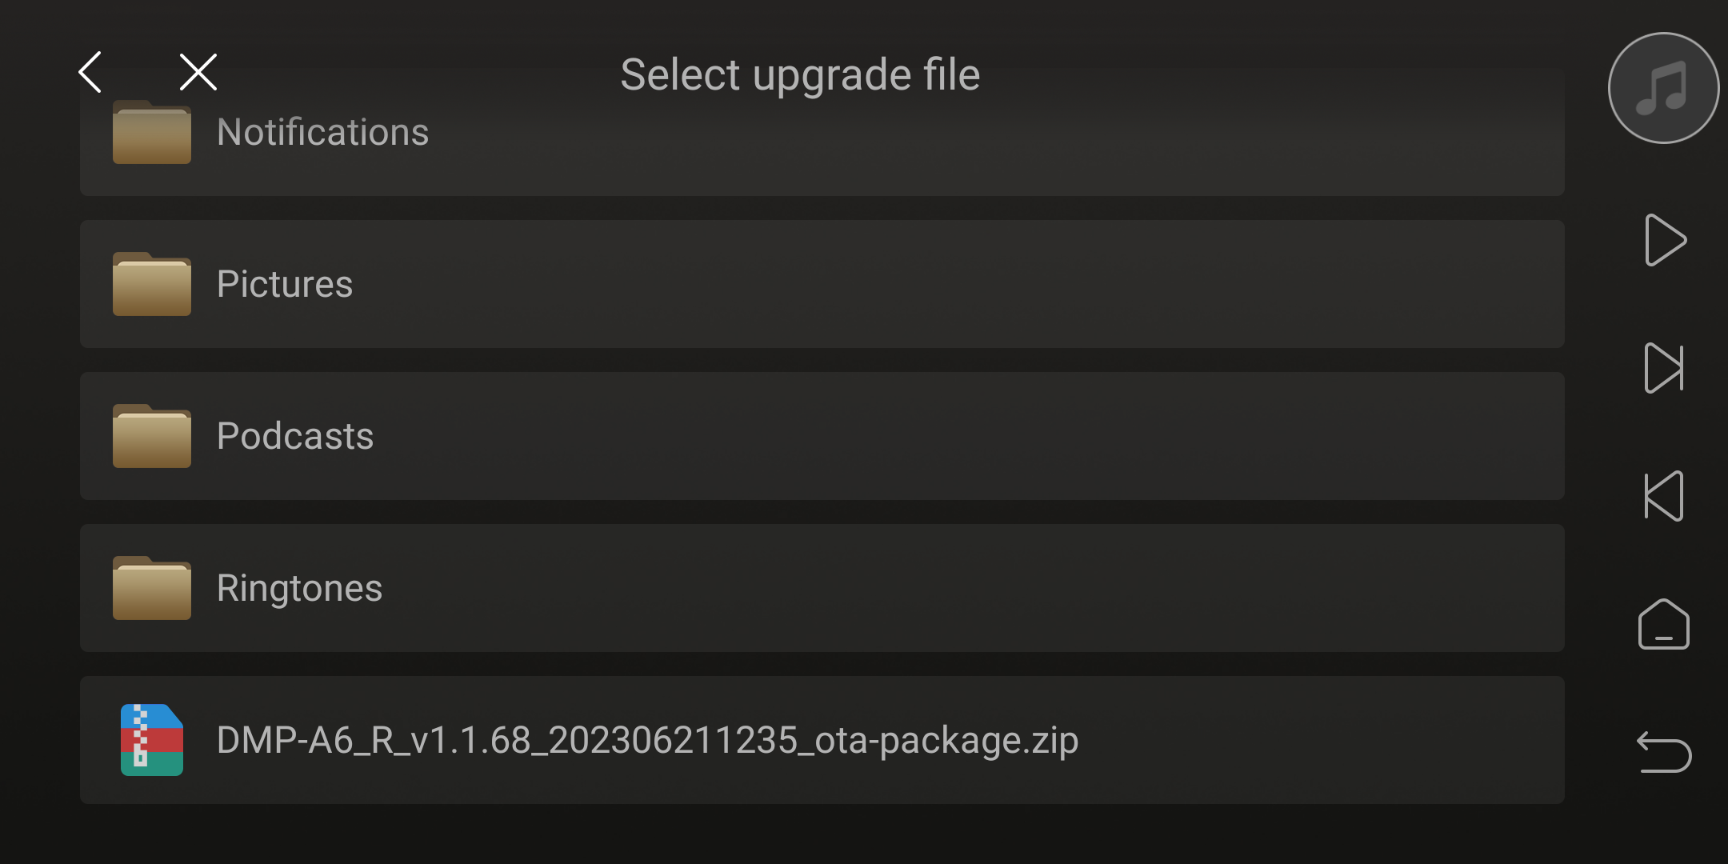
Task: Click the Podcasts folder icon
Action: pyautogui.click(x=152, y=436)
